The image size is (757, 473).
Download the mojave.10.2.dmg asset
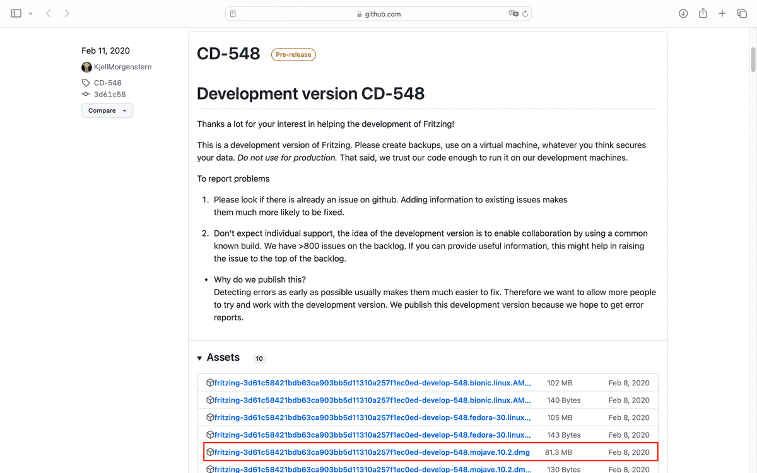point(372,452)
